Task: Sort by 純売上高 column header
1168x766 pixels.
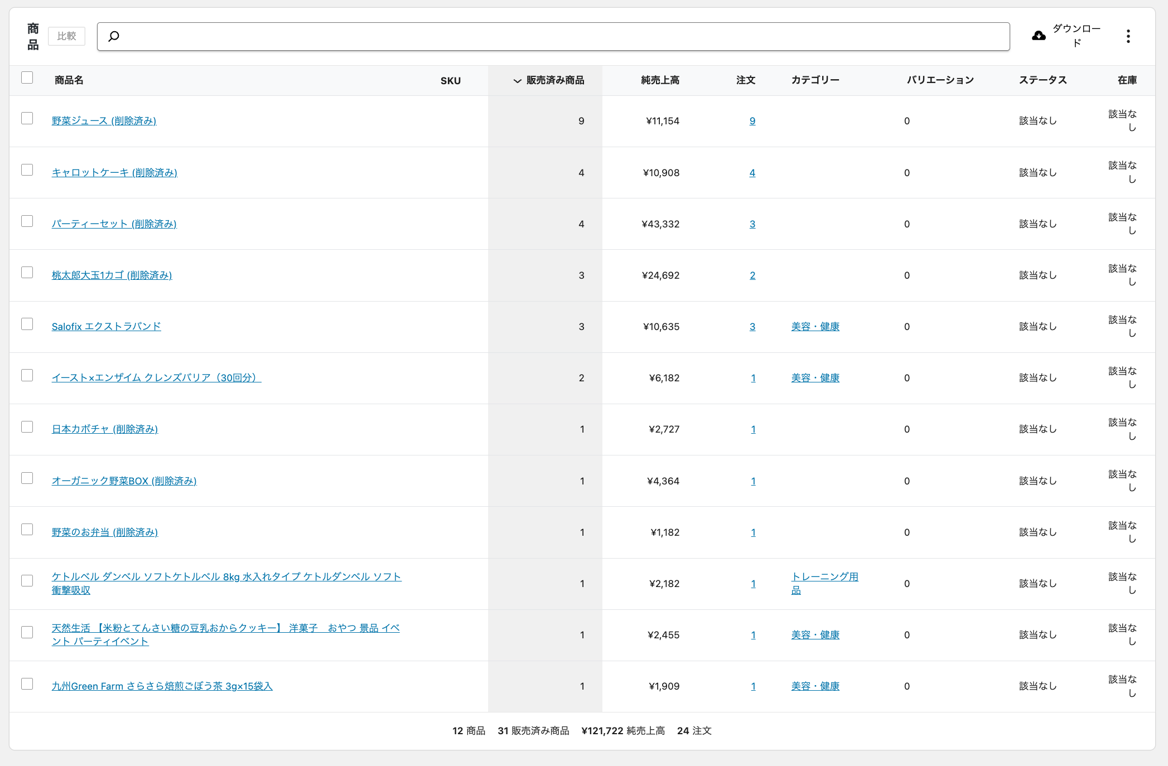Action: (x=660, y=80)
